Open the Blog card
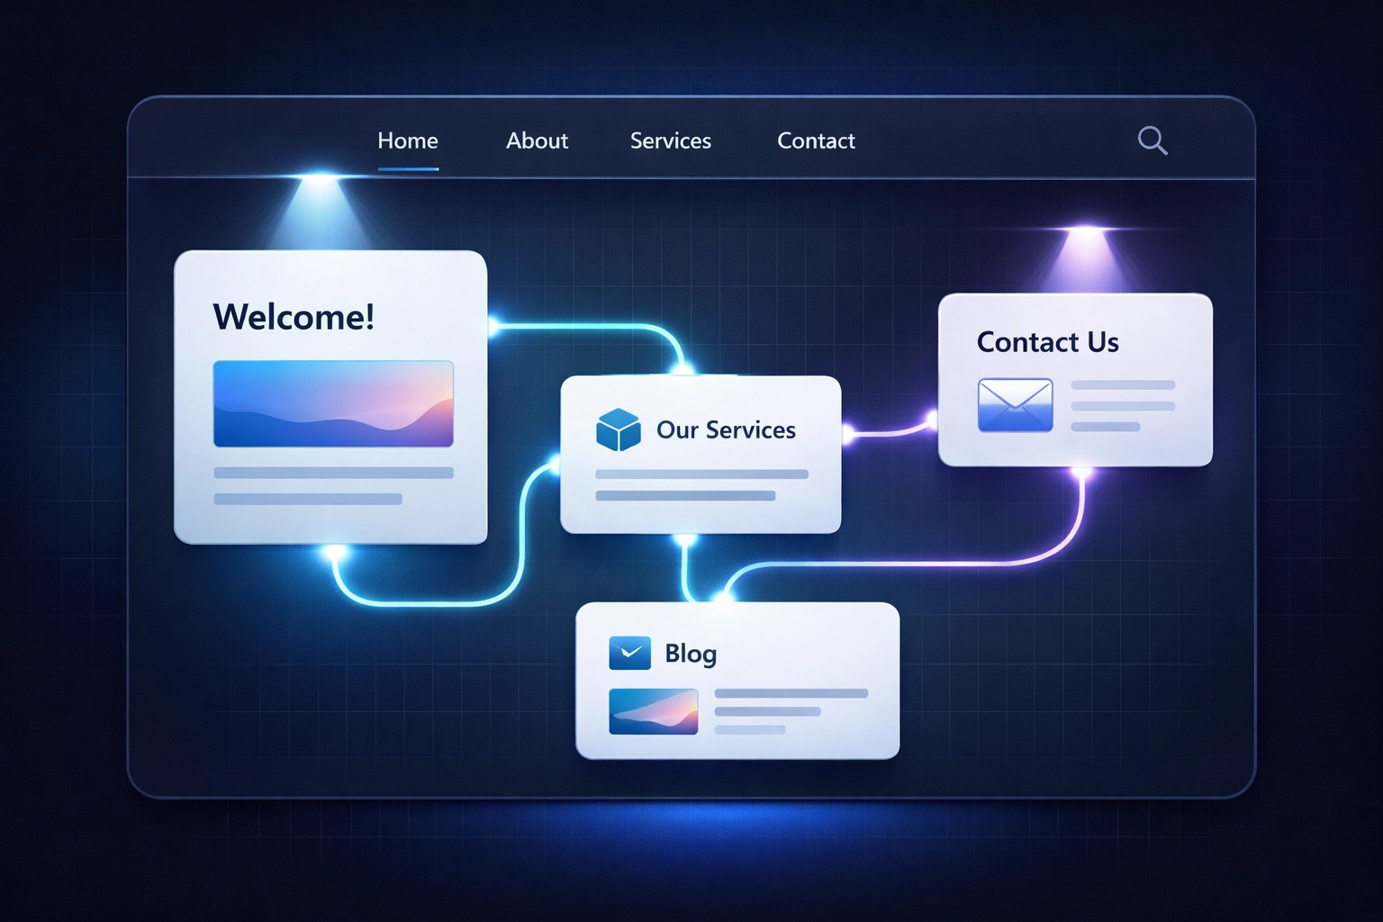The image size is (1383, 922). pos(737,682)
